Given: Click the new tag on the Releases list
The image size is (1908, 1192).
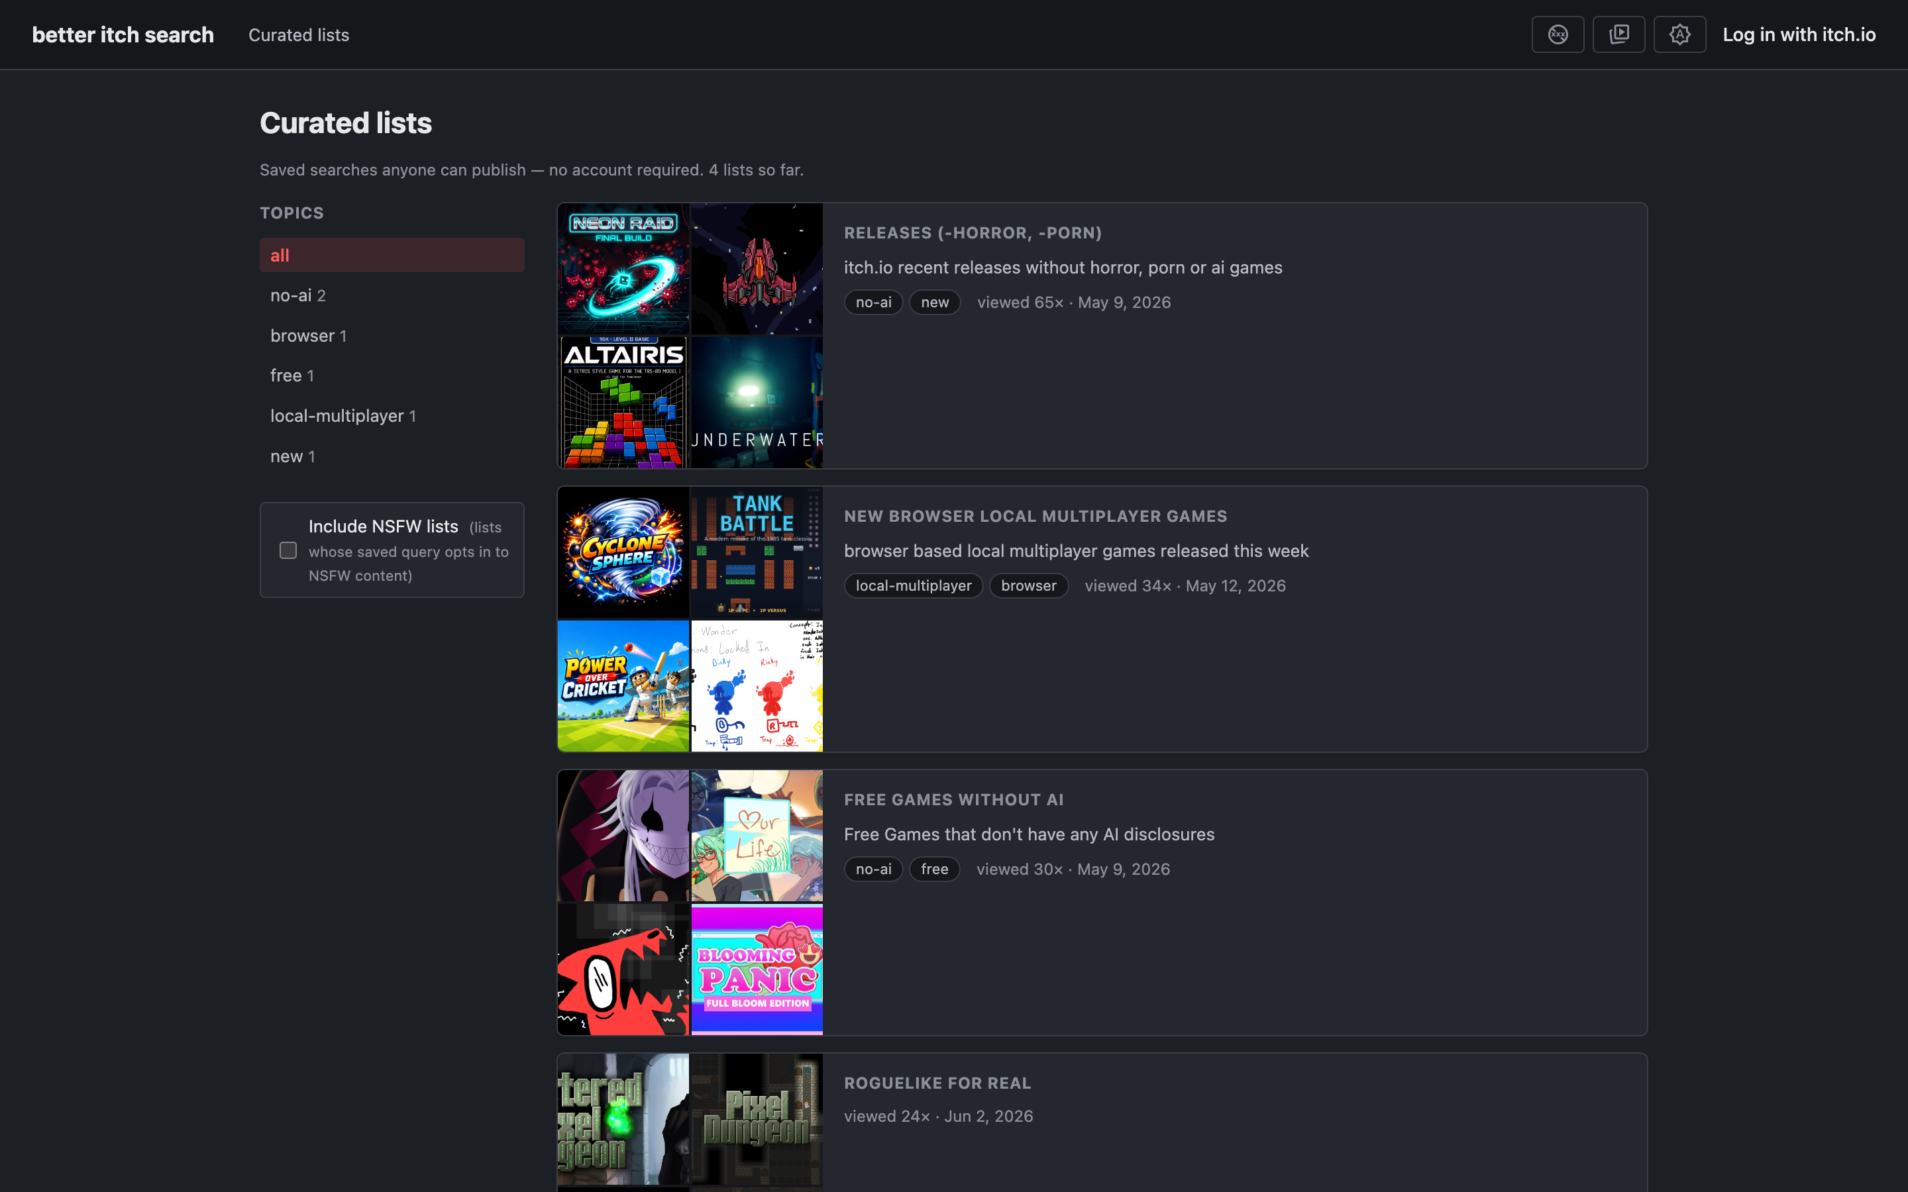Looking at the screenshot, I should click(934, 302).
